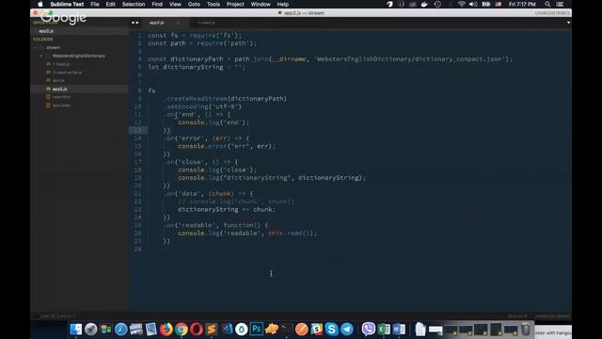This screenshot has width=602, height=339.
Task: Click the Wi-Fi status icon
Action: click(x=461, y=4)
